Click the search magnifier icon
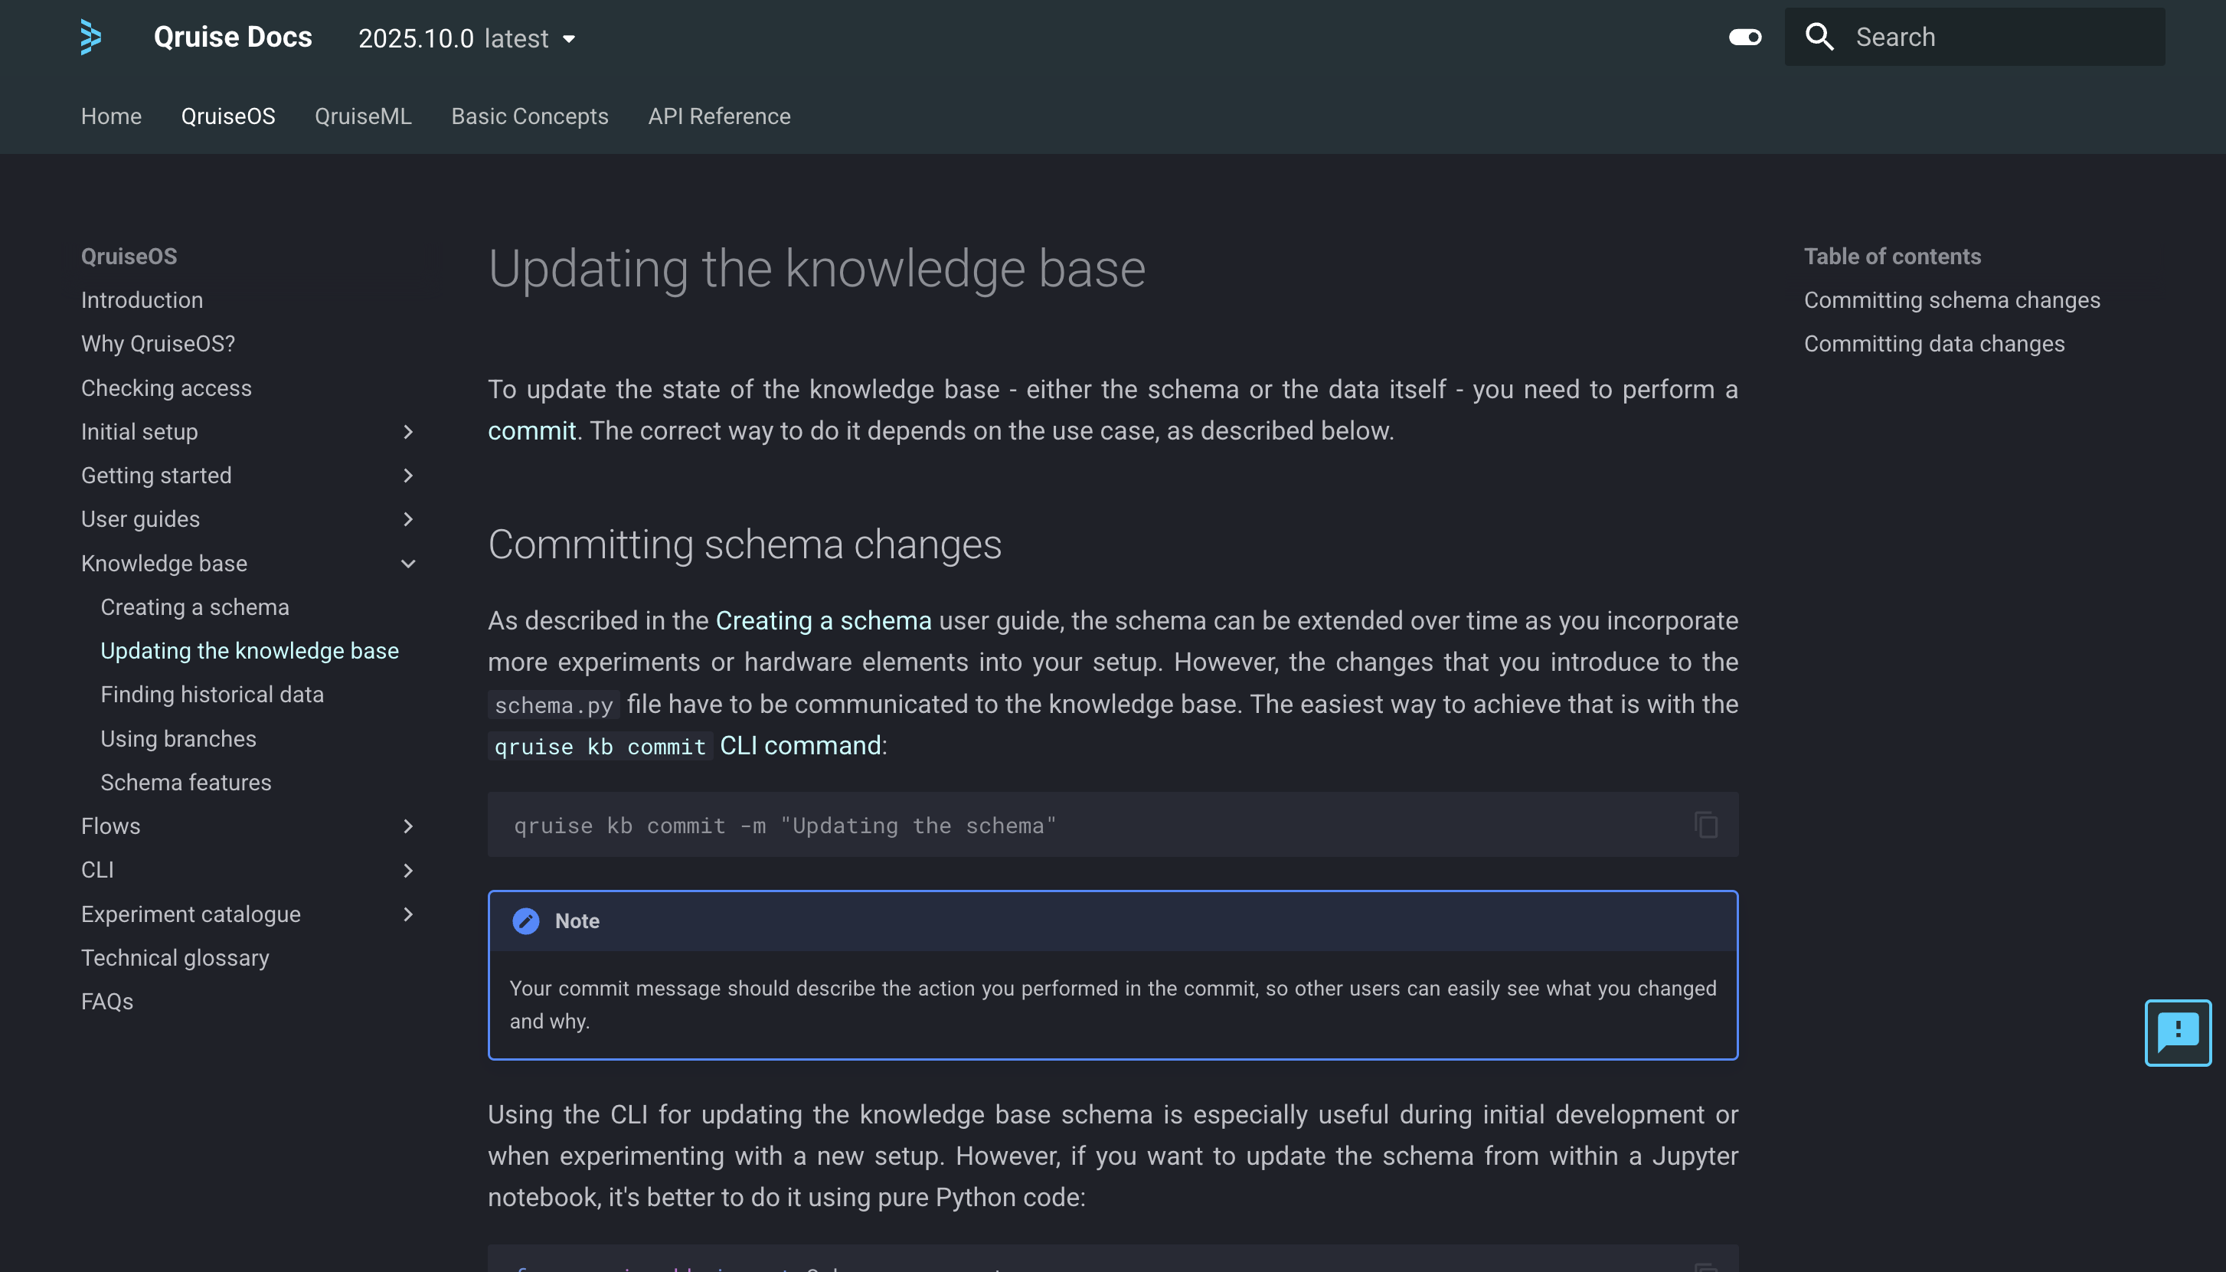2226x1272 pixels. 1819,37
